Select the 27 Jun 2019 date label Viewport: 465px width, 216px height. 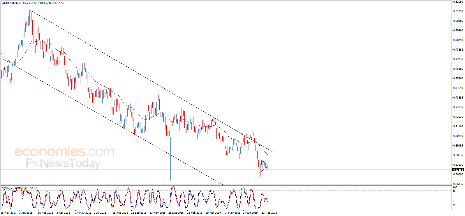250,213
